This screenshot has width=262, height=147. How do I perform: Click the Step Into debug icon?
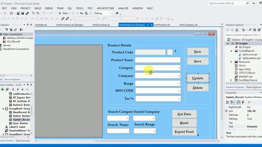tap(82, 13)
